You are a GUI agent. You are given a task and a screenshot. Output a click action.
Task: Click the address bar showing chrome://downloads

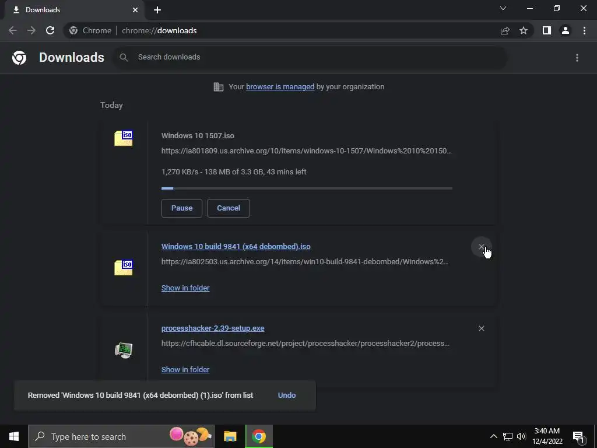coord(282,30)
